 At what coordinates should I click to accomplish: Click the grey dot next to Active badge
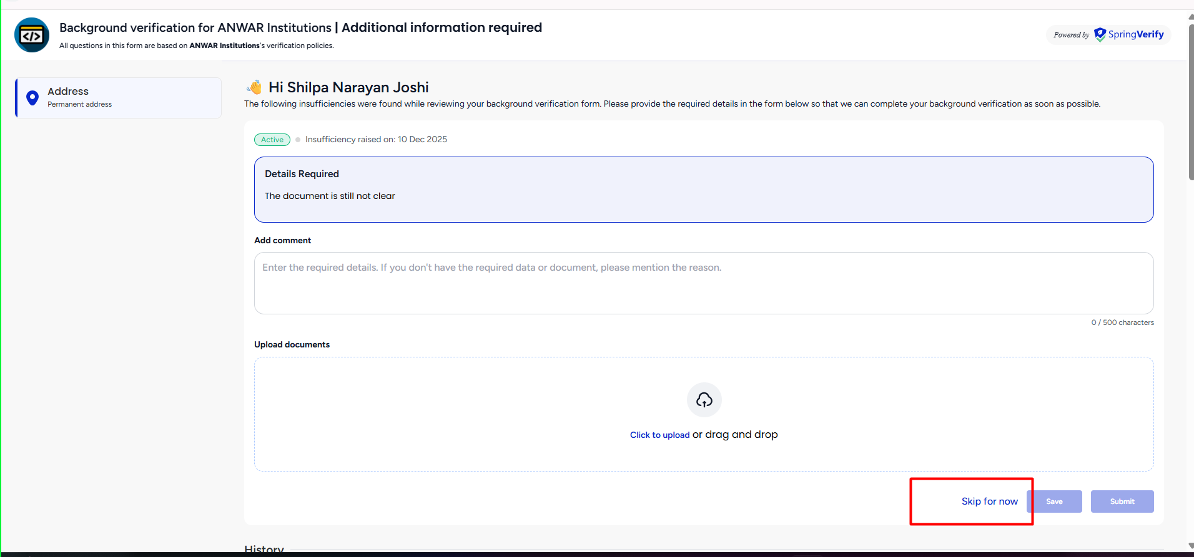298,140
